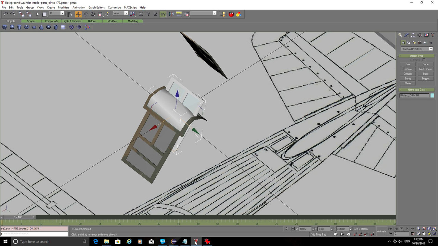
Task: Click the BlisterL_D0.MSH name field
Action: [414, 95]
